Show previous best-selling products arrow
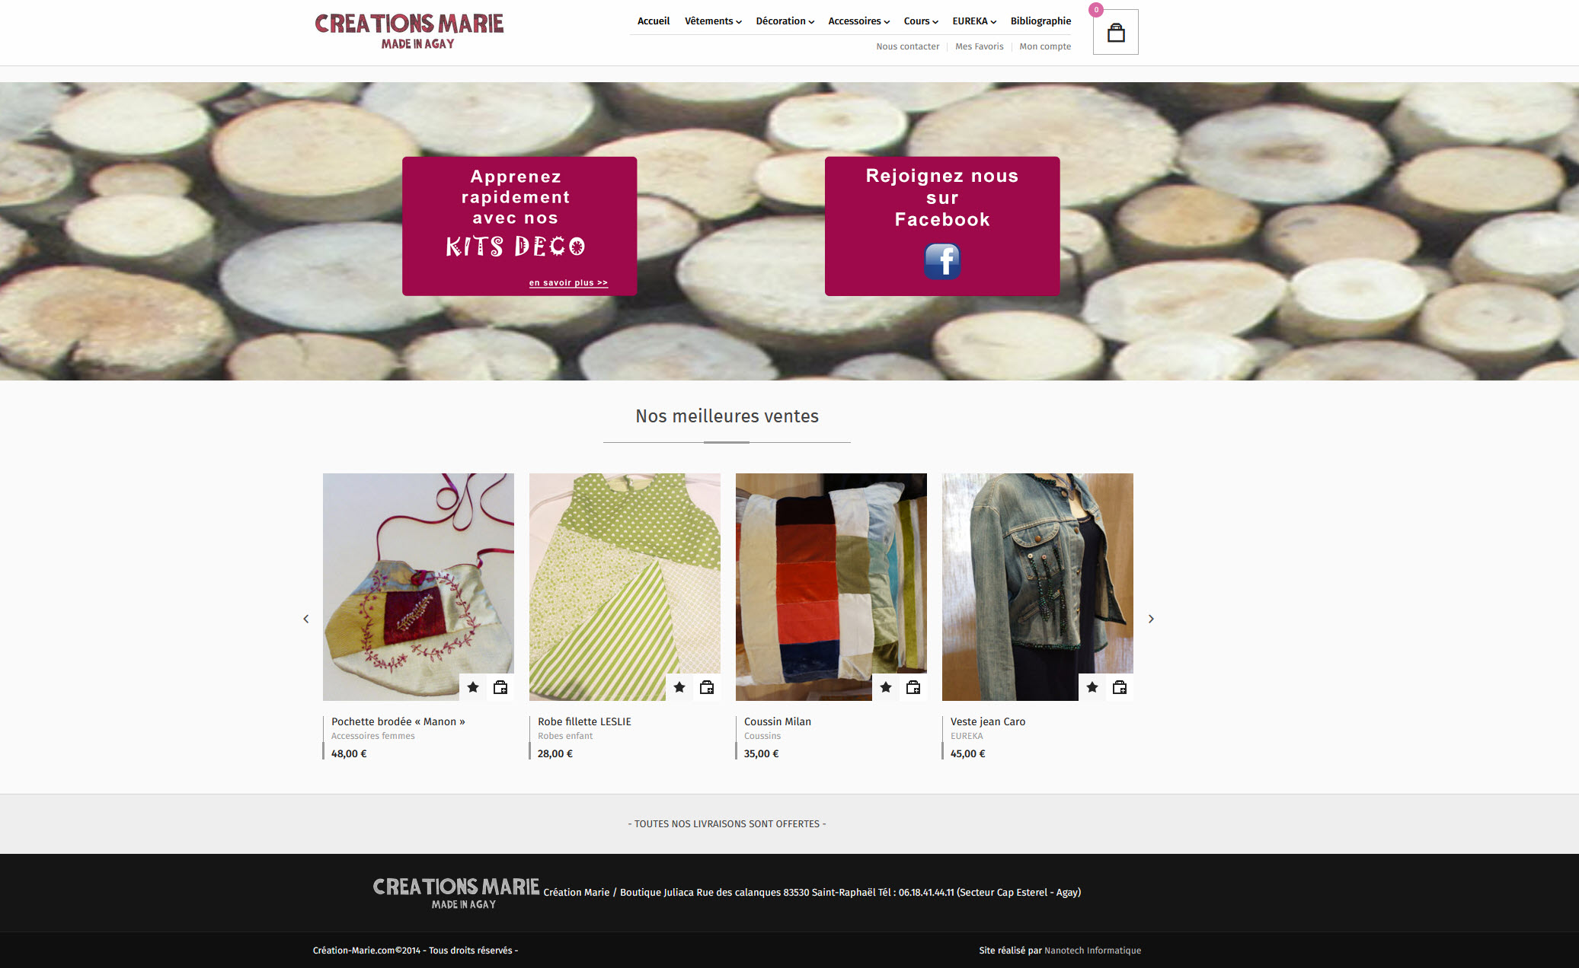This screenshot has width=1579, height=968. coord(306,619)
